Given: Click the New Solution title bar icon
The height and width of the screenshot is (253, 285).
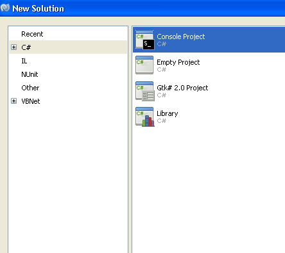Looking at the screenshot, I should (5, 8).
